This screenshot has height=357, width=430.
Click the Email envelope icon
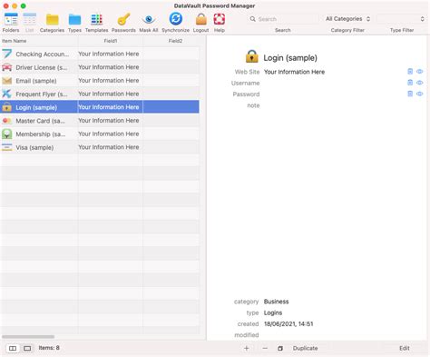7,81
